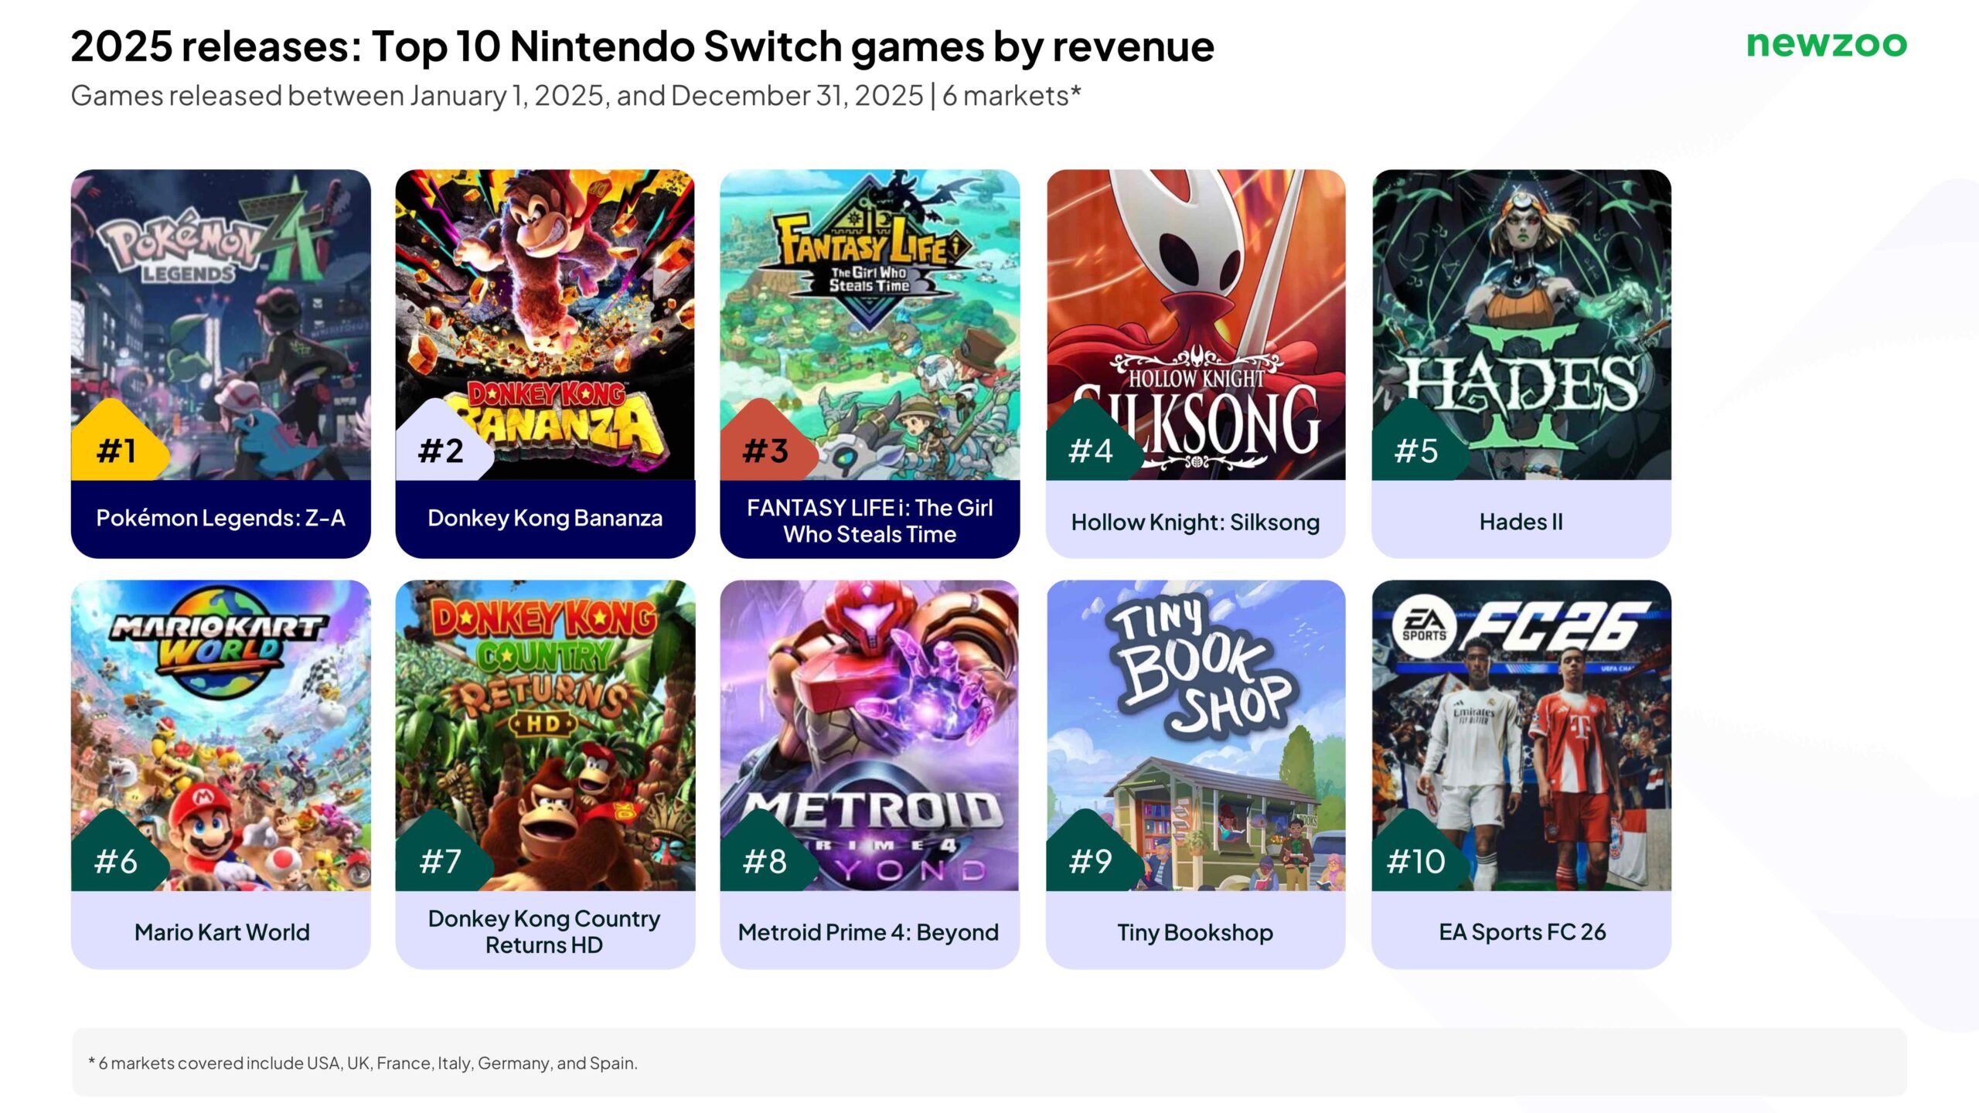The image size is (1979, 1113).
Task: Click "FANTASY LIFE i" title caption
Action: coord(870,520)
